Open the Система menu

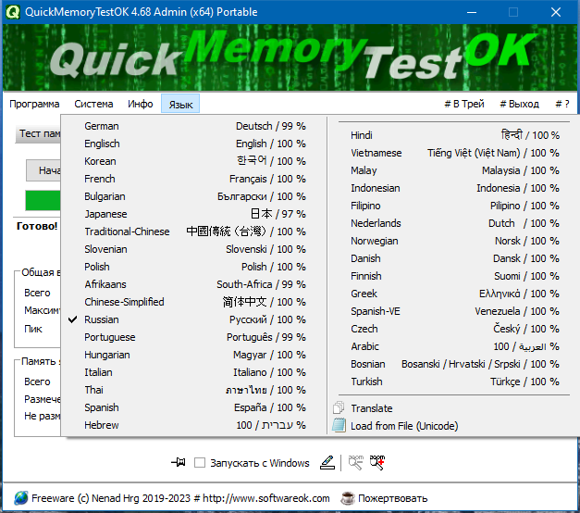click(x=93, y=104)
